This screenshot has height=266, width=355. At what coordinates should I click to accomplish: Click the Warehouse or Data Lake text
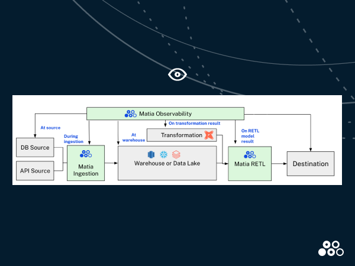tap(167, 163)
